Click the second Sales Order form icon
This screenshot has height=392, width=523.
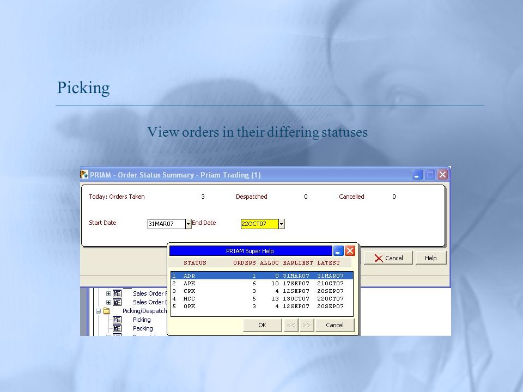click(x=117, y=302)
